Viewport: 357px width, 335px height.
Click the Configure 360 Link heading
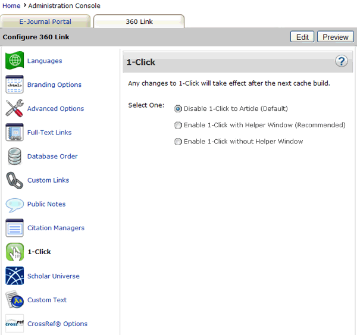pos(36,37)
